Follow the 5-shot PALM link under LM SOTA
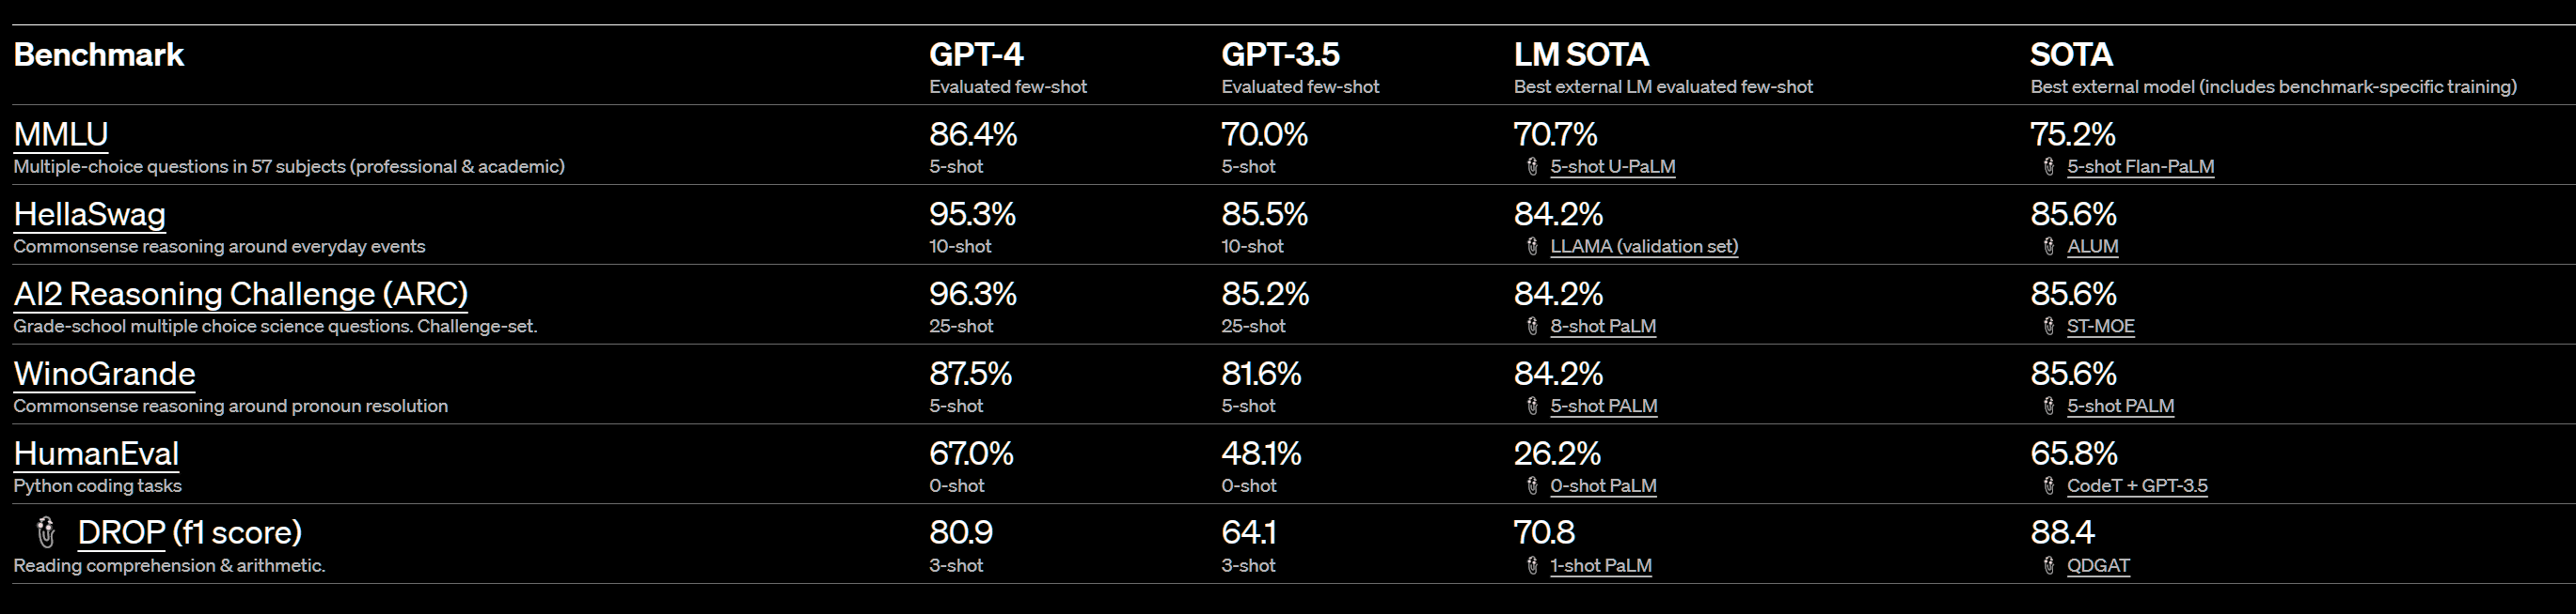The width and height of the screenshot is (2576, 614). [x=1604, y=407]
